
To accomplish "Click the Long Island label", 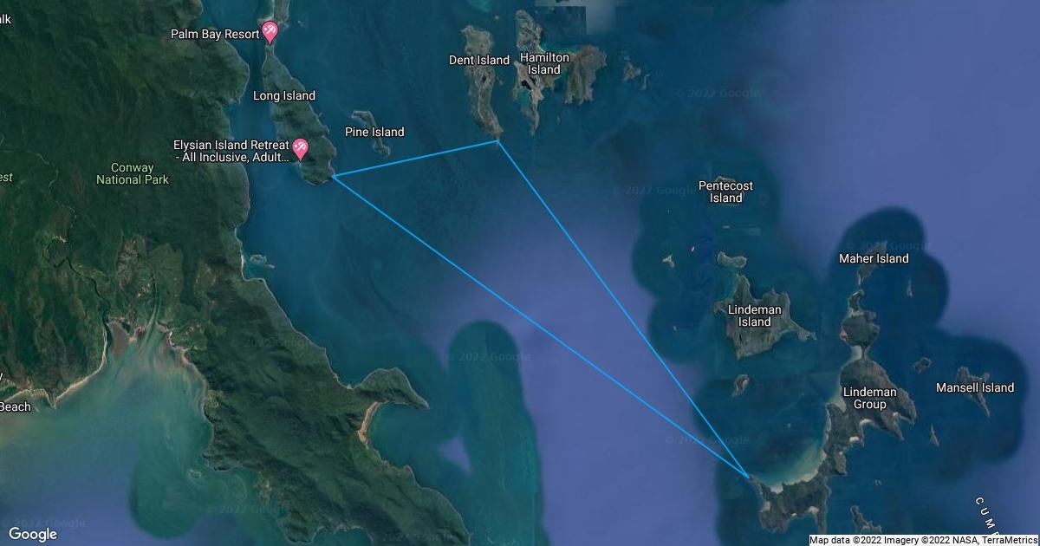I will pos(283,95).
